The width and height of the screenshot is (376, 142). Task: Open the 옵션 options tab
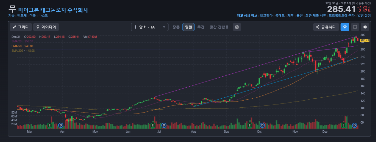[300, 16]
